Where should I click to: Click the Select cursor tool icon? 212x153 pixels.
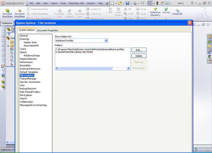[x=150, y=3]
